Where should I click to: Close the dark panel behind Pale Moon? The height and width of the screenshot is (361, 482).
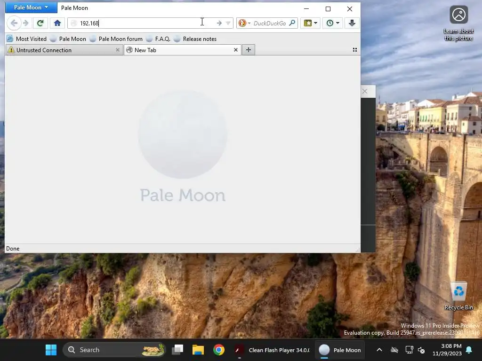(365, 92)
